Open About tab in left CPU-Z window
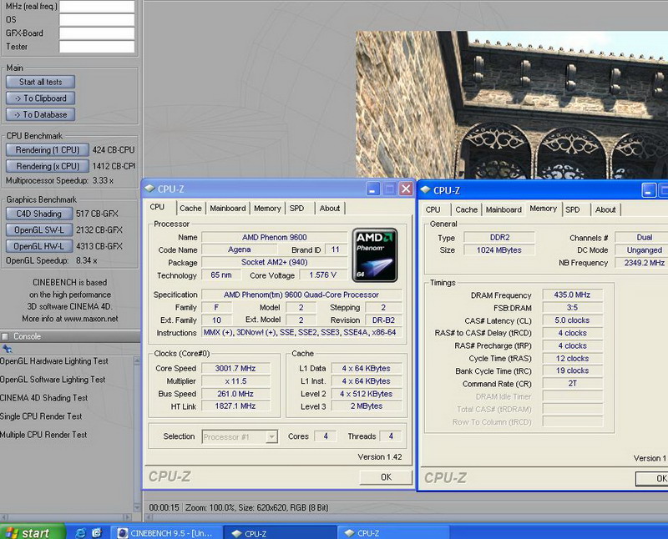Image resolution: width=668 pixels, height=539 pixels. (330, 209)
